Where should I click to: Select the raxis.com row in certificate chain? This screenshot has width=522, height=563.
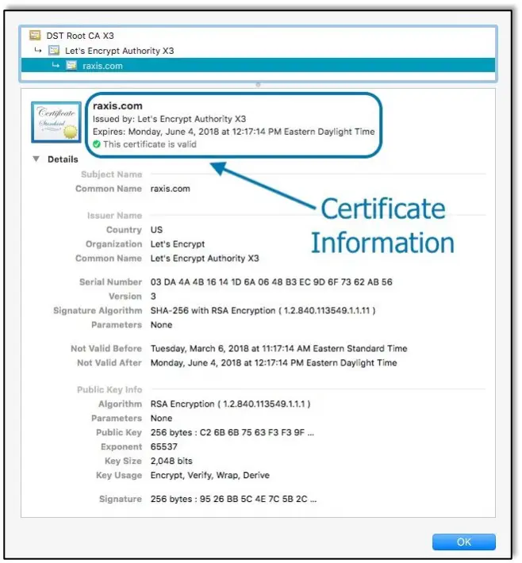258,66
